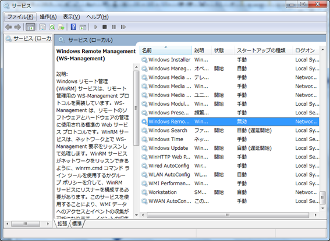Click the service list horizontal scrollbar right arrow
Screen dimensions: 330x241
(x=315, y=215)
